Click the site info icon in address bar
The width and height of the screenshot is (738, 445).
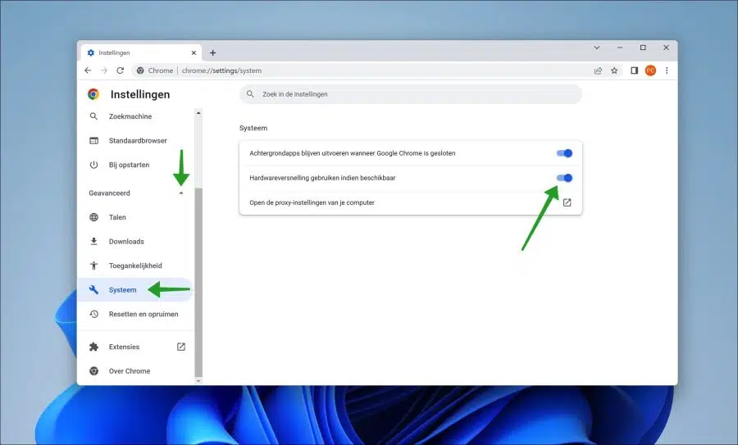[x=140, y=70]
